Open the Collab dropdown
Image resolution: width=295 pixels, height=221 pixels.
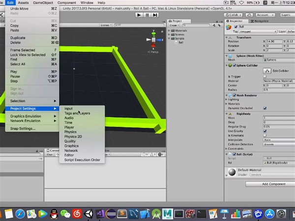(233, 15)
